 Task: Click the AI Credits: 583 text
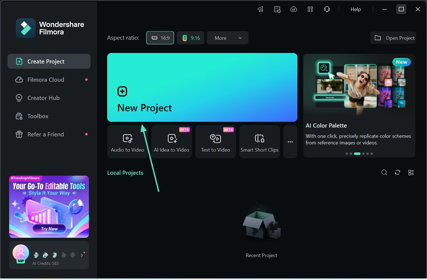tap(46, 263)
